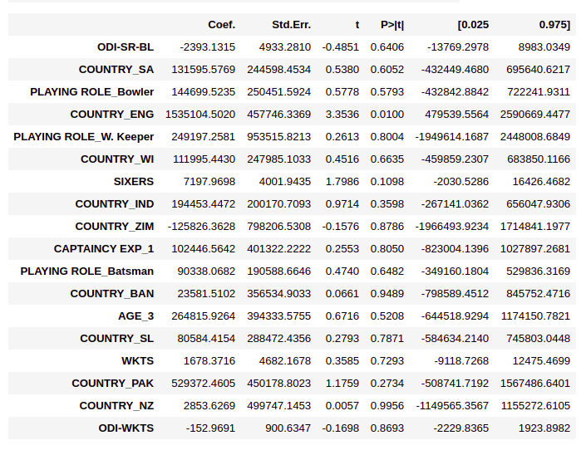
Task: Click the COUNTRY_PAK t value 1.1759
Action: [x=342, y=383]
